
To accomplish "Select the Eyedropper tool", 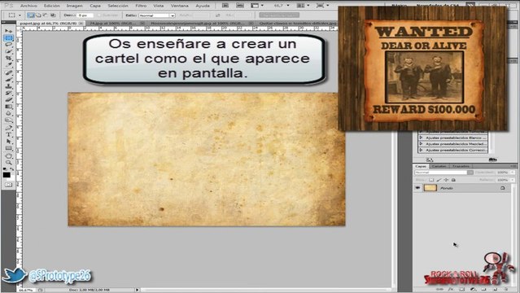I will pyautogui.click(x=8, y=65).
